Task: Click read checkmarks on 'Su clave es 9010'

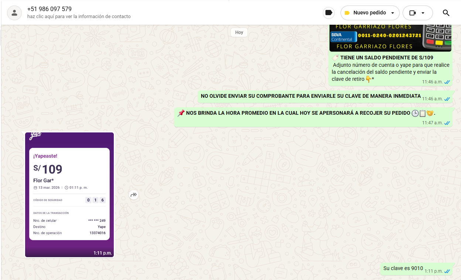Action: (x=447, y=271)
